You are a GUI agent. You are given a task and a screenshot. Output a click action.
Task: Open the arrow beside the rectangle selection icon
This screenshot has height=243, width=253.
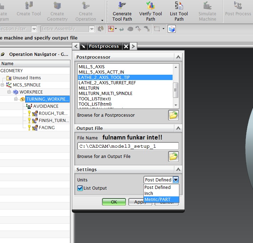coord(163,29)
